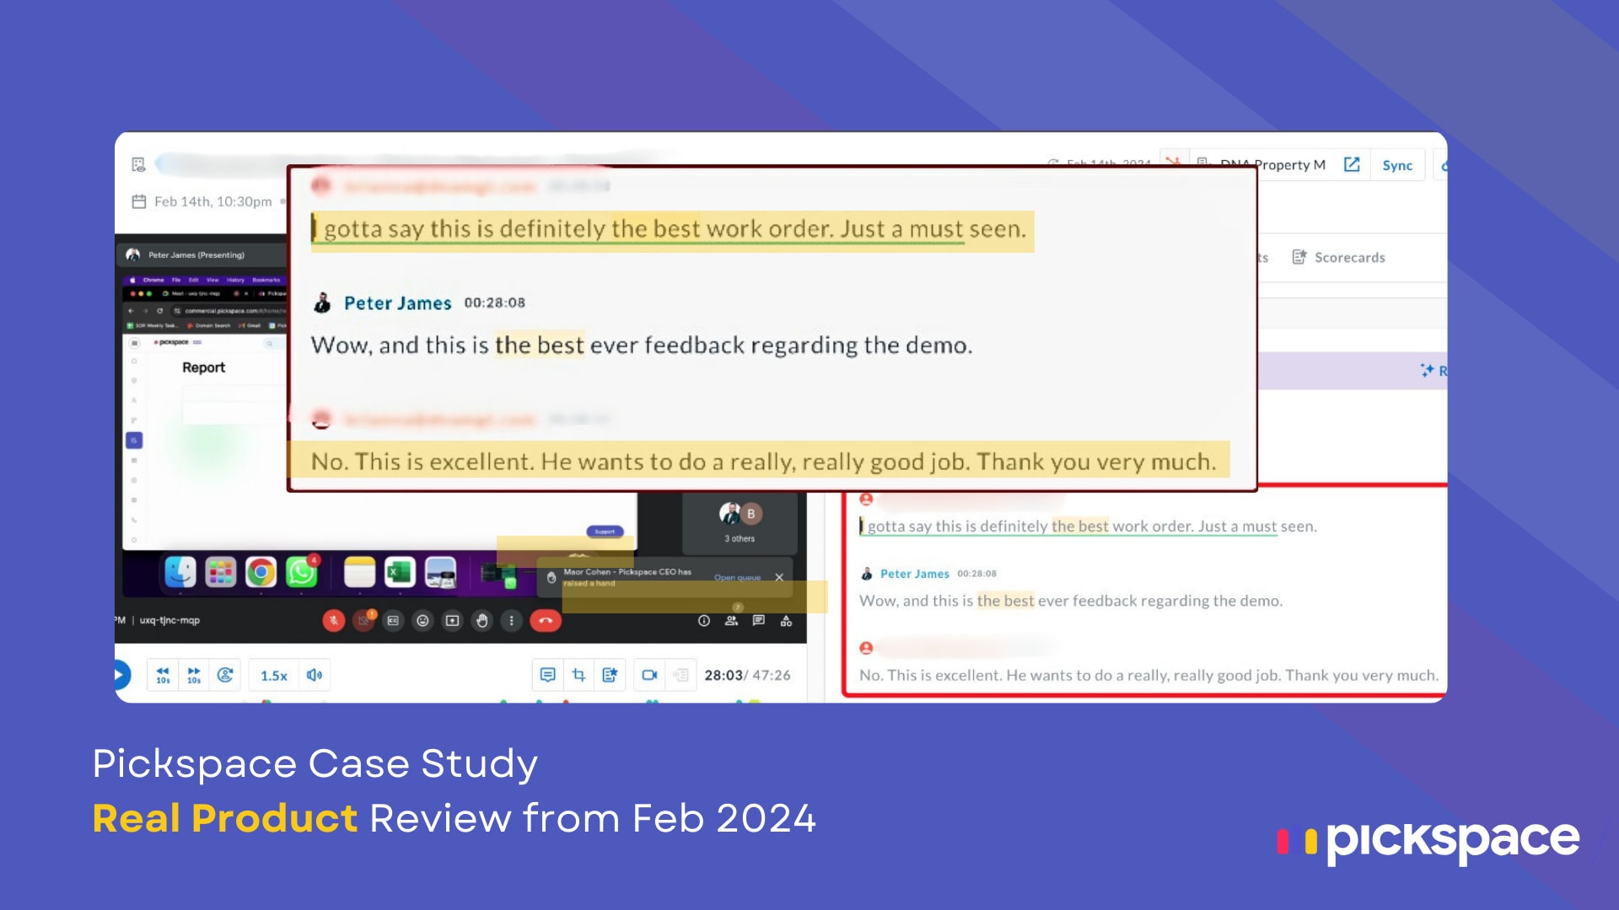This screenshot has height=910, width=1619.
Task: Click Chrome icon in the dock
Action: click(261, 573)
